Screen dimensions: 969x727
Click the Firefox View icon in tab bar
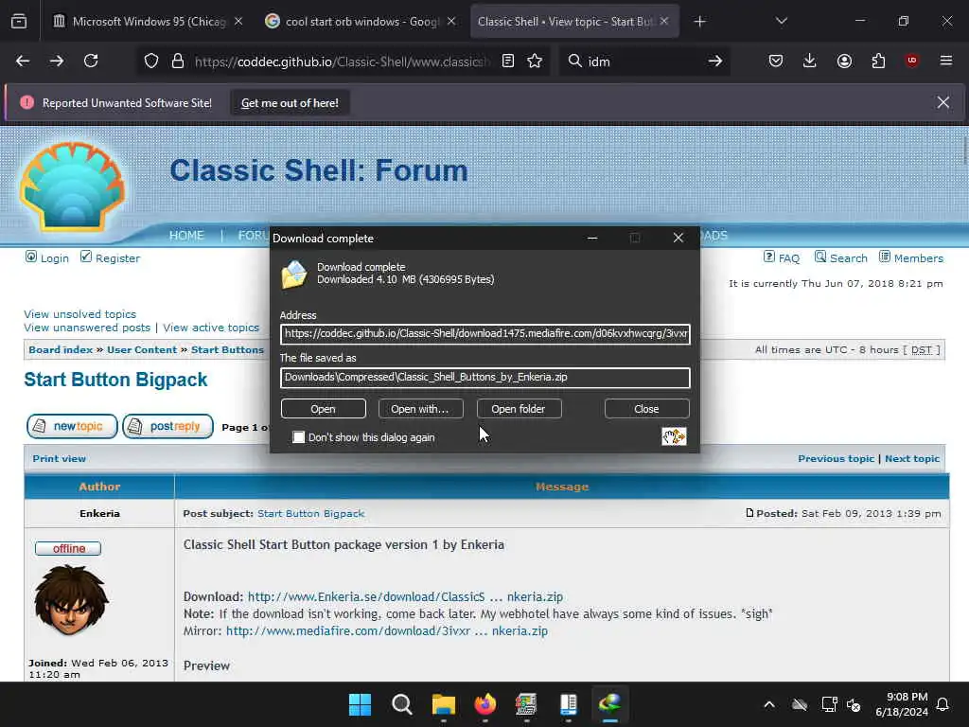click(x=19, y=22)
